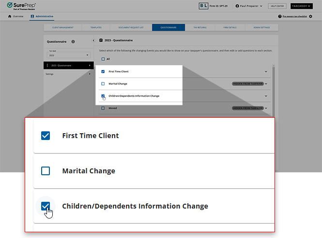Screen dimensions: 322x238
Task: Toggle the enlarged Marital Change checkbox
Action: (46, 171)
